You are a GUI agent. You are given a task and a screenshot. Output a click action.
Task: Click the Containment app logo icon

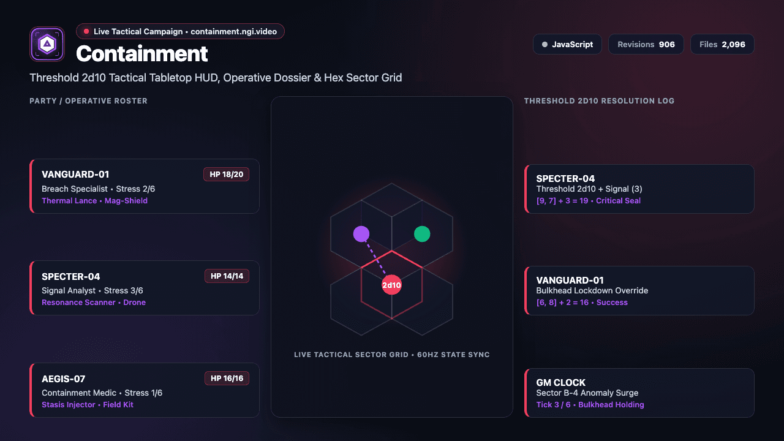tap(47, 44)
